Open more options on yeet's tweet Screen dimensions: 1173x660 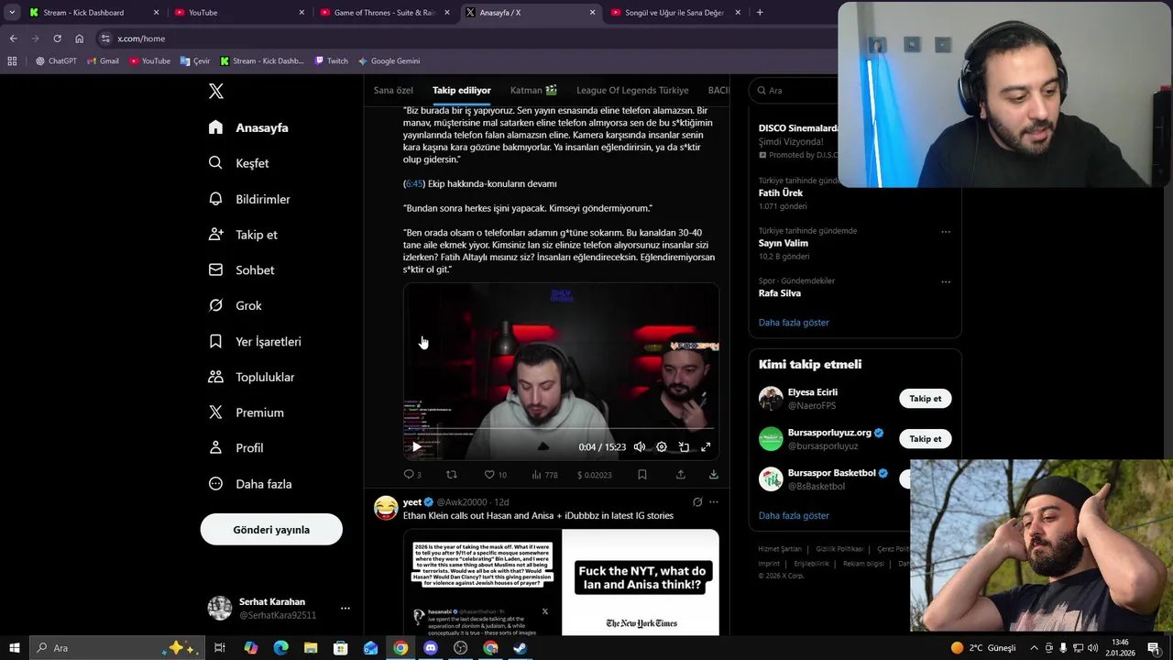(714, 502)
